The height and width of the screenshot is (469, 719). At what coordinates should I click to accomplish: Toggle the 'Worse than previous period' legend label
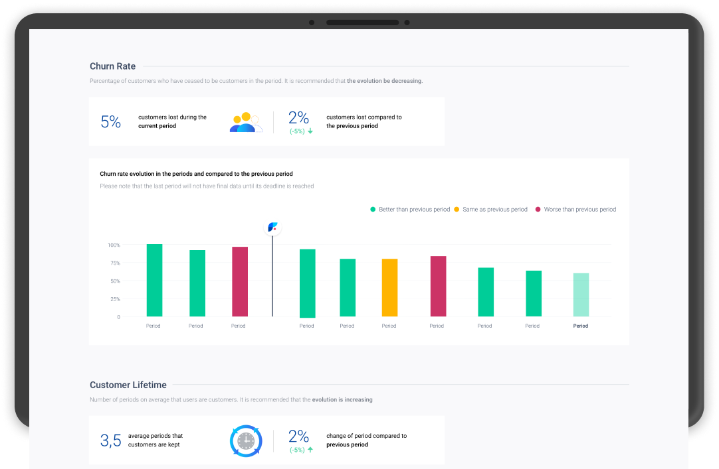579,210
